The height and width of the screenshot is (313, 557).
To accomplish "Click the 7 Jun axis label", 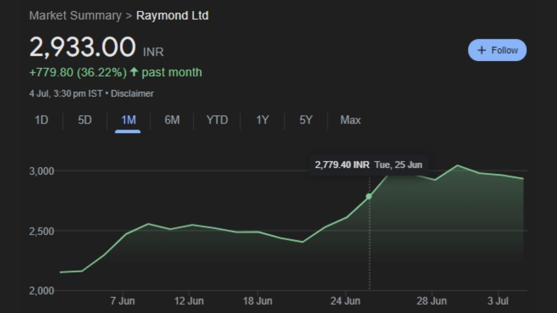I will [122, 301].
